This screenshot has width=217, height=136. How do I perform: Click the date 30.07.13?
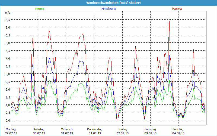(39, 133)
